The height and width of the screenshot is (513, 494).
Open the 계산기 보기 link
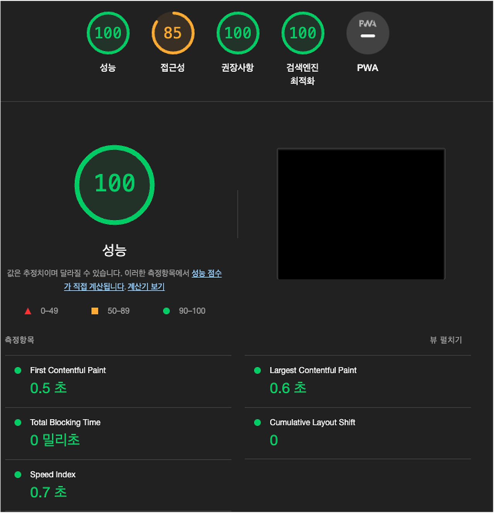pos(146,287)
